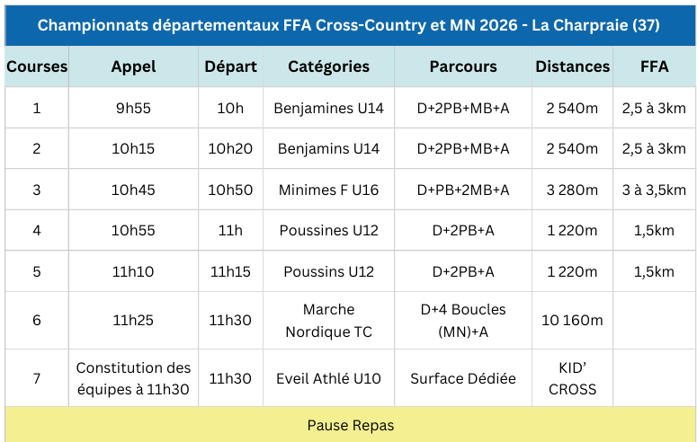697x442 pixels.
Task: Click the "Catégories" column header
Action: click(328, 66)
